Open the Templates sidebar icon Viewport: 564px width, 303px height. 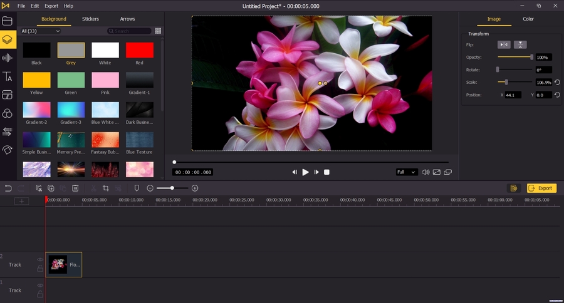click(x=8, y=95)
